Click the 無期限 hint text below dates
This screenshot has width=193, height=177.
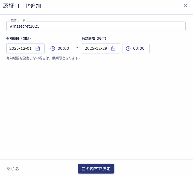tap(43, 58)
